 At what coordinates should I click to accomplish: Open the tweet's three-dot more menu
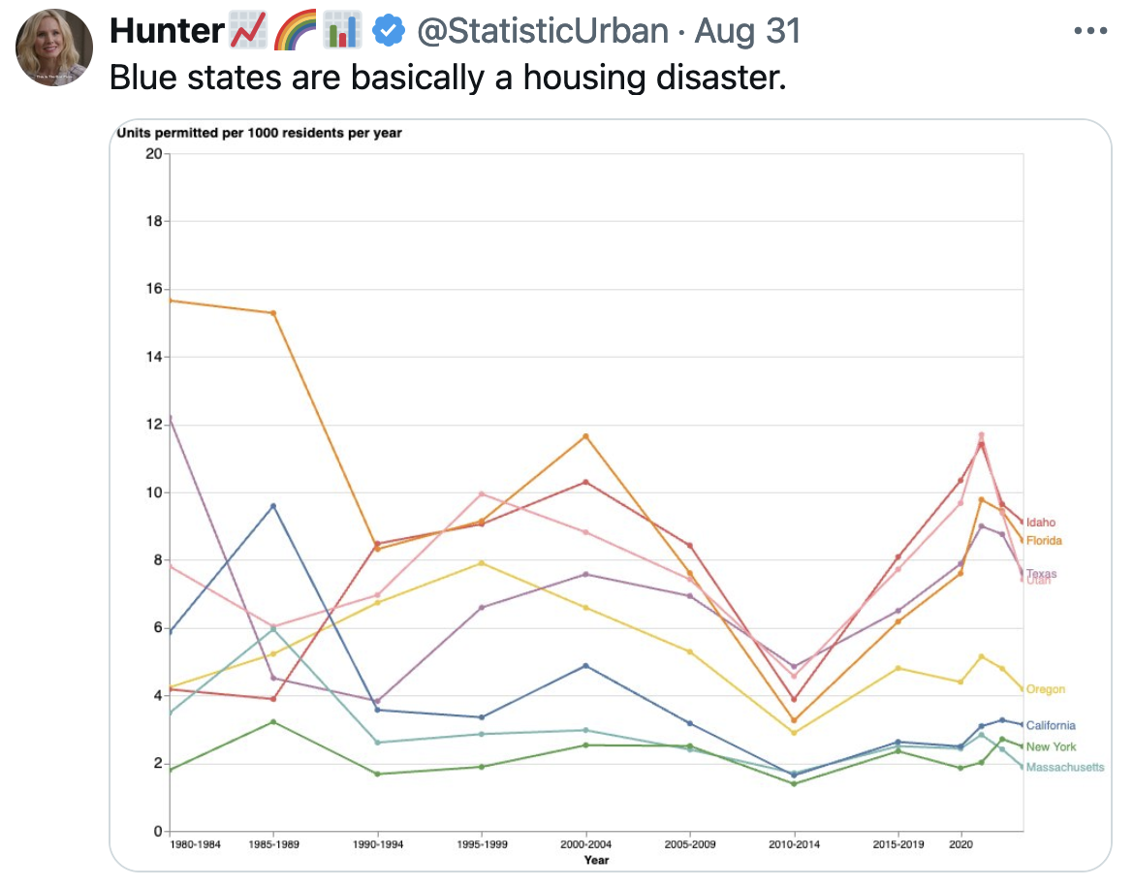click(1090, 31)
